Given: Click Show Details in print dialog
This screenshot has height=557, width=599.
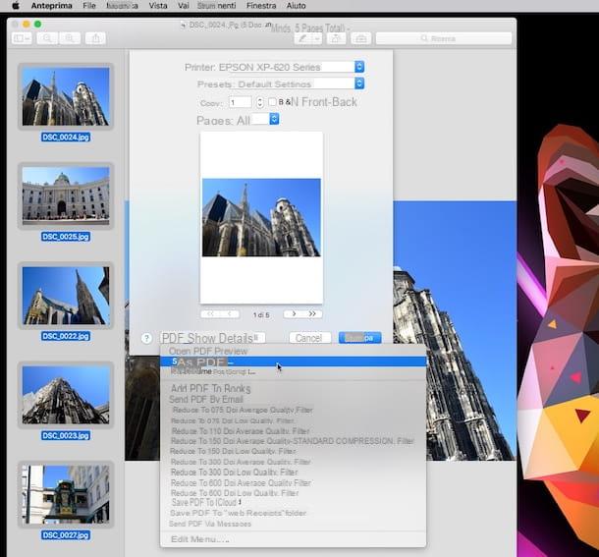Looking at the screenshot, I should pyautogui.click(x=226, y=338).
